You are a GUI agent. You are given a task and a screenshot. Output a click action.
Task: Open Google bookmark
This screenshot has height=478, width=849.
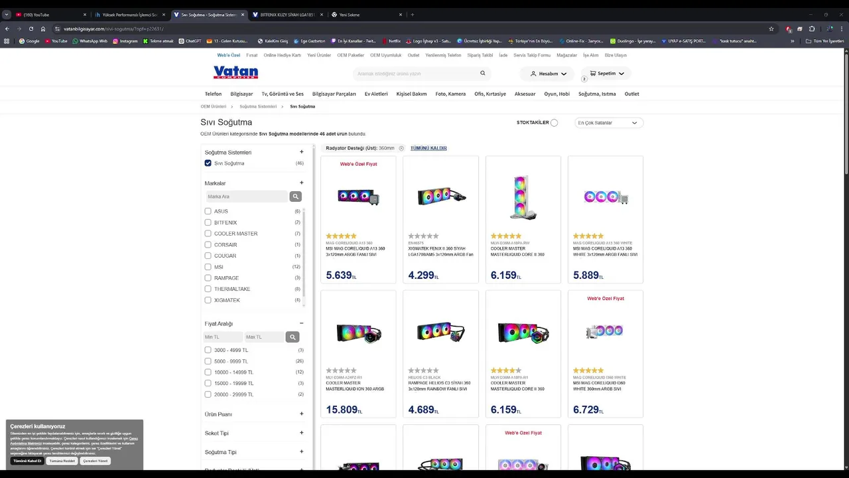tap(29, 41)
